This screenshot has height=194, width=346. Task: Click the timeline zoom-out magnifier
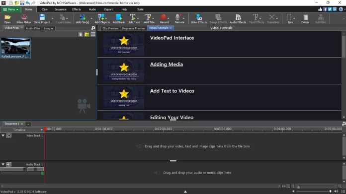pos(293,186)
